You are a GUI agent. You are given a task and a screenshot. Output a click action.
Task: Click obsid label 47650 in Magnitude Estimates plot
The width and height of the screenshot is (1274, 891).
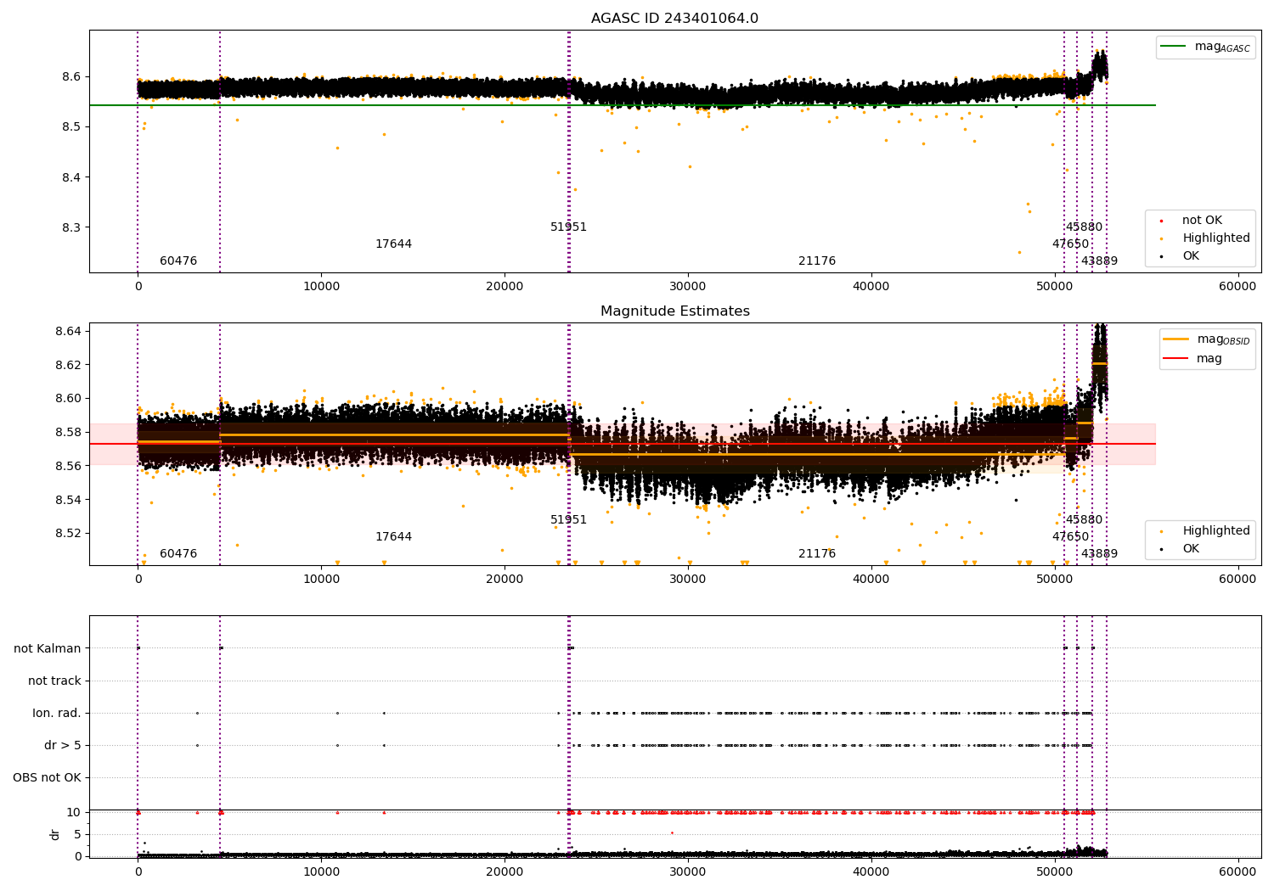pyautogui.click(x=1070, y=537)
